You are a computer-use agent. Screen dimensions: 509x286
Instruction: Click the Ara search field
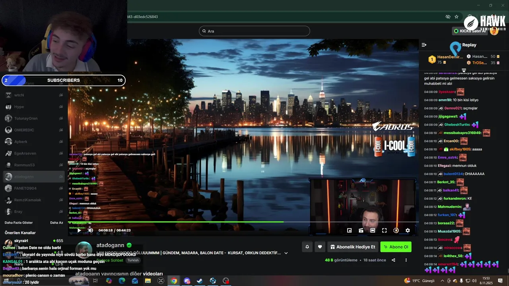pos(254,31)
